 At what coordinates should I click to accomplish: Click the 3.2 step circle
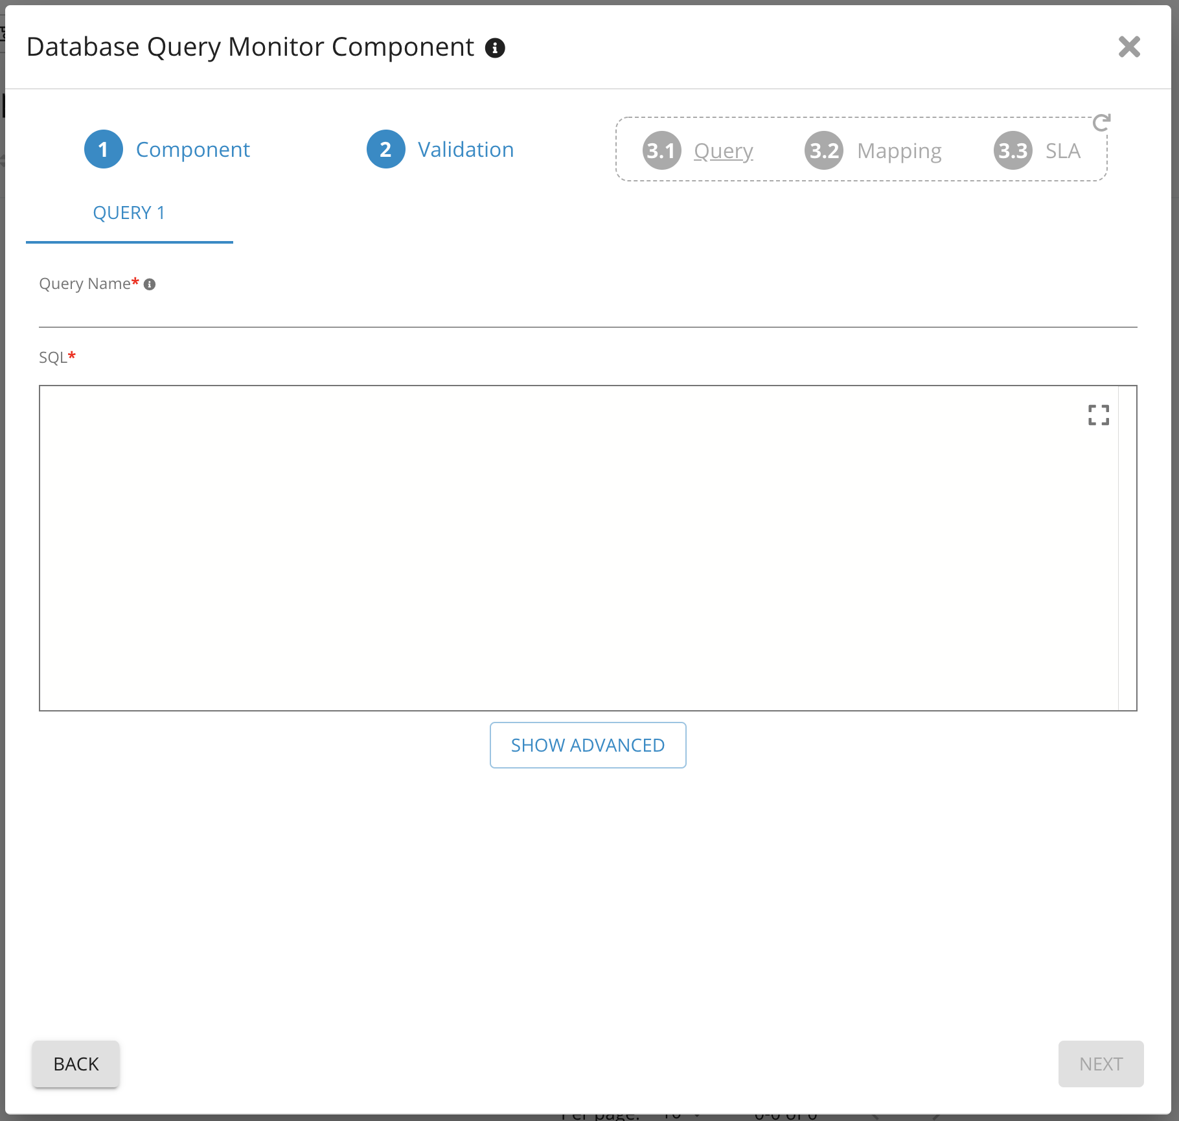(824, 151)
